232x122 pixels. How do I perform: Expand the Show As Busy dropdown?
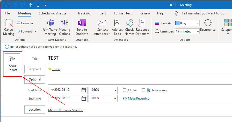(198, 23)
